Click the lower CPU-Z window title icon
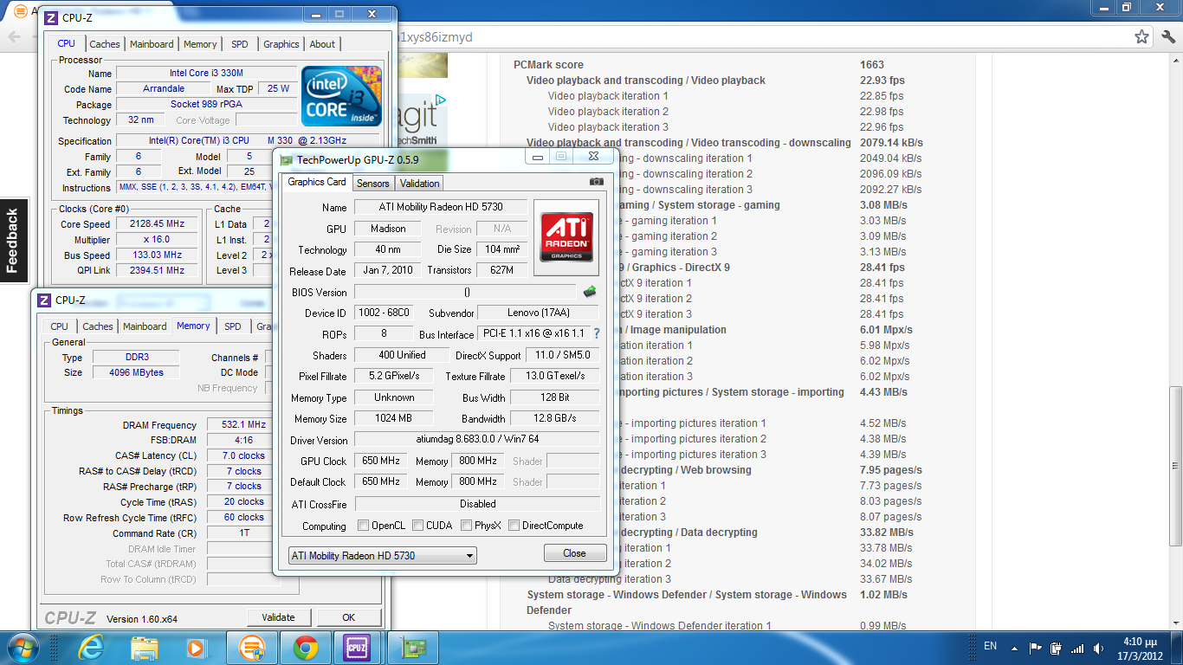 coord(44,300)
